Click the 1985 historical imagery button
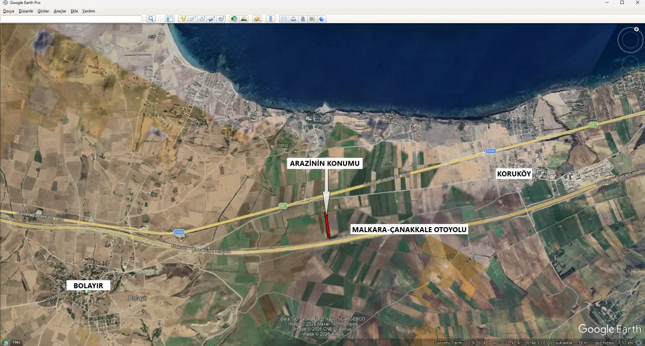645x346 pixels. pyautogui.click(x=17, y=342)
